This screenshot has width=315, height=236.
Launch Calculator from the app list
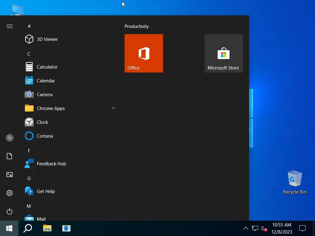coord(69,67)
